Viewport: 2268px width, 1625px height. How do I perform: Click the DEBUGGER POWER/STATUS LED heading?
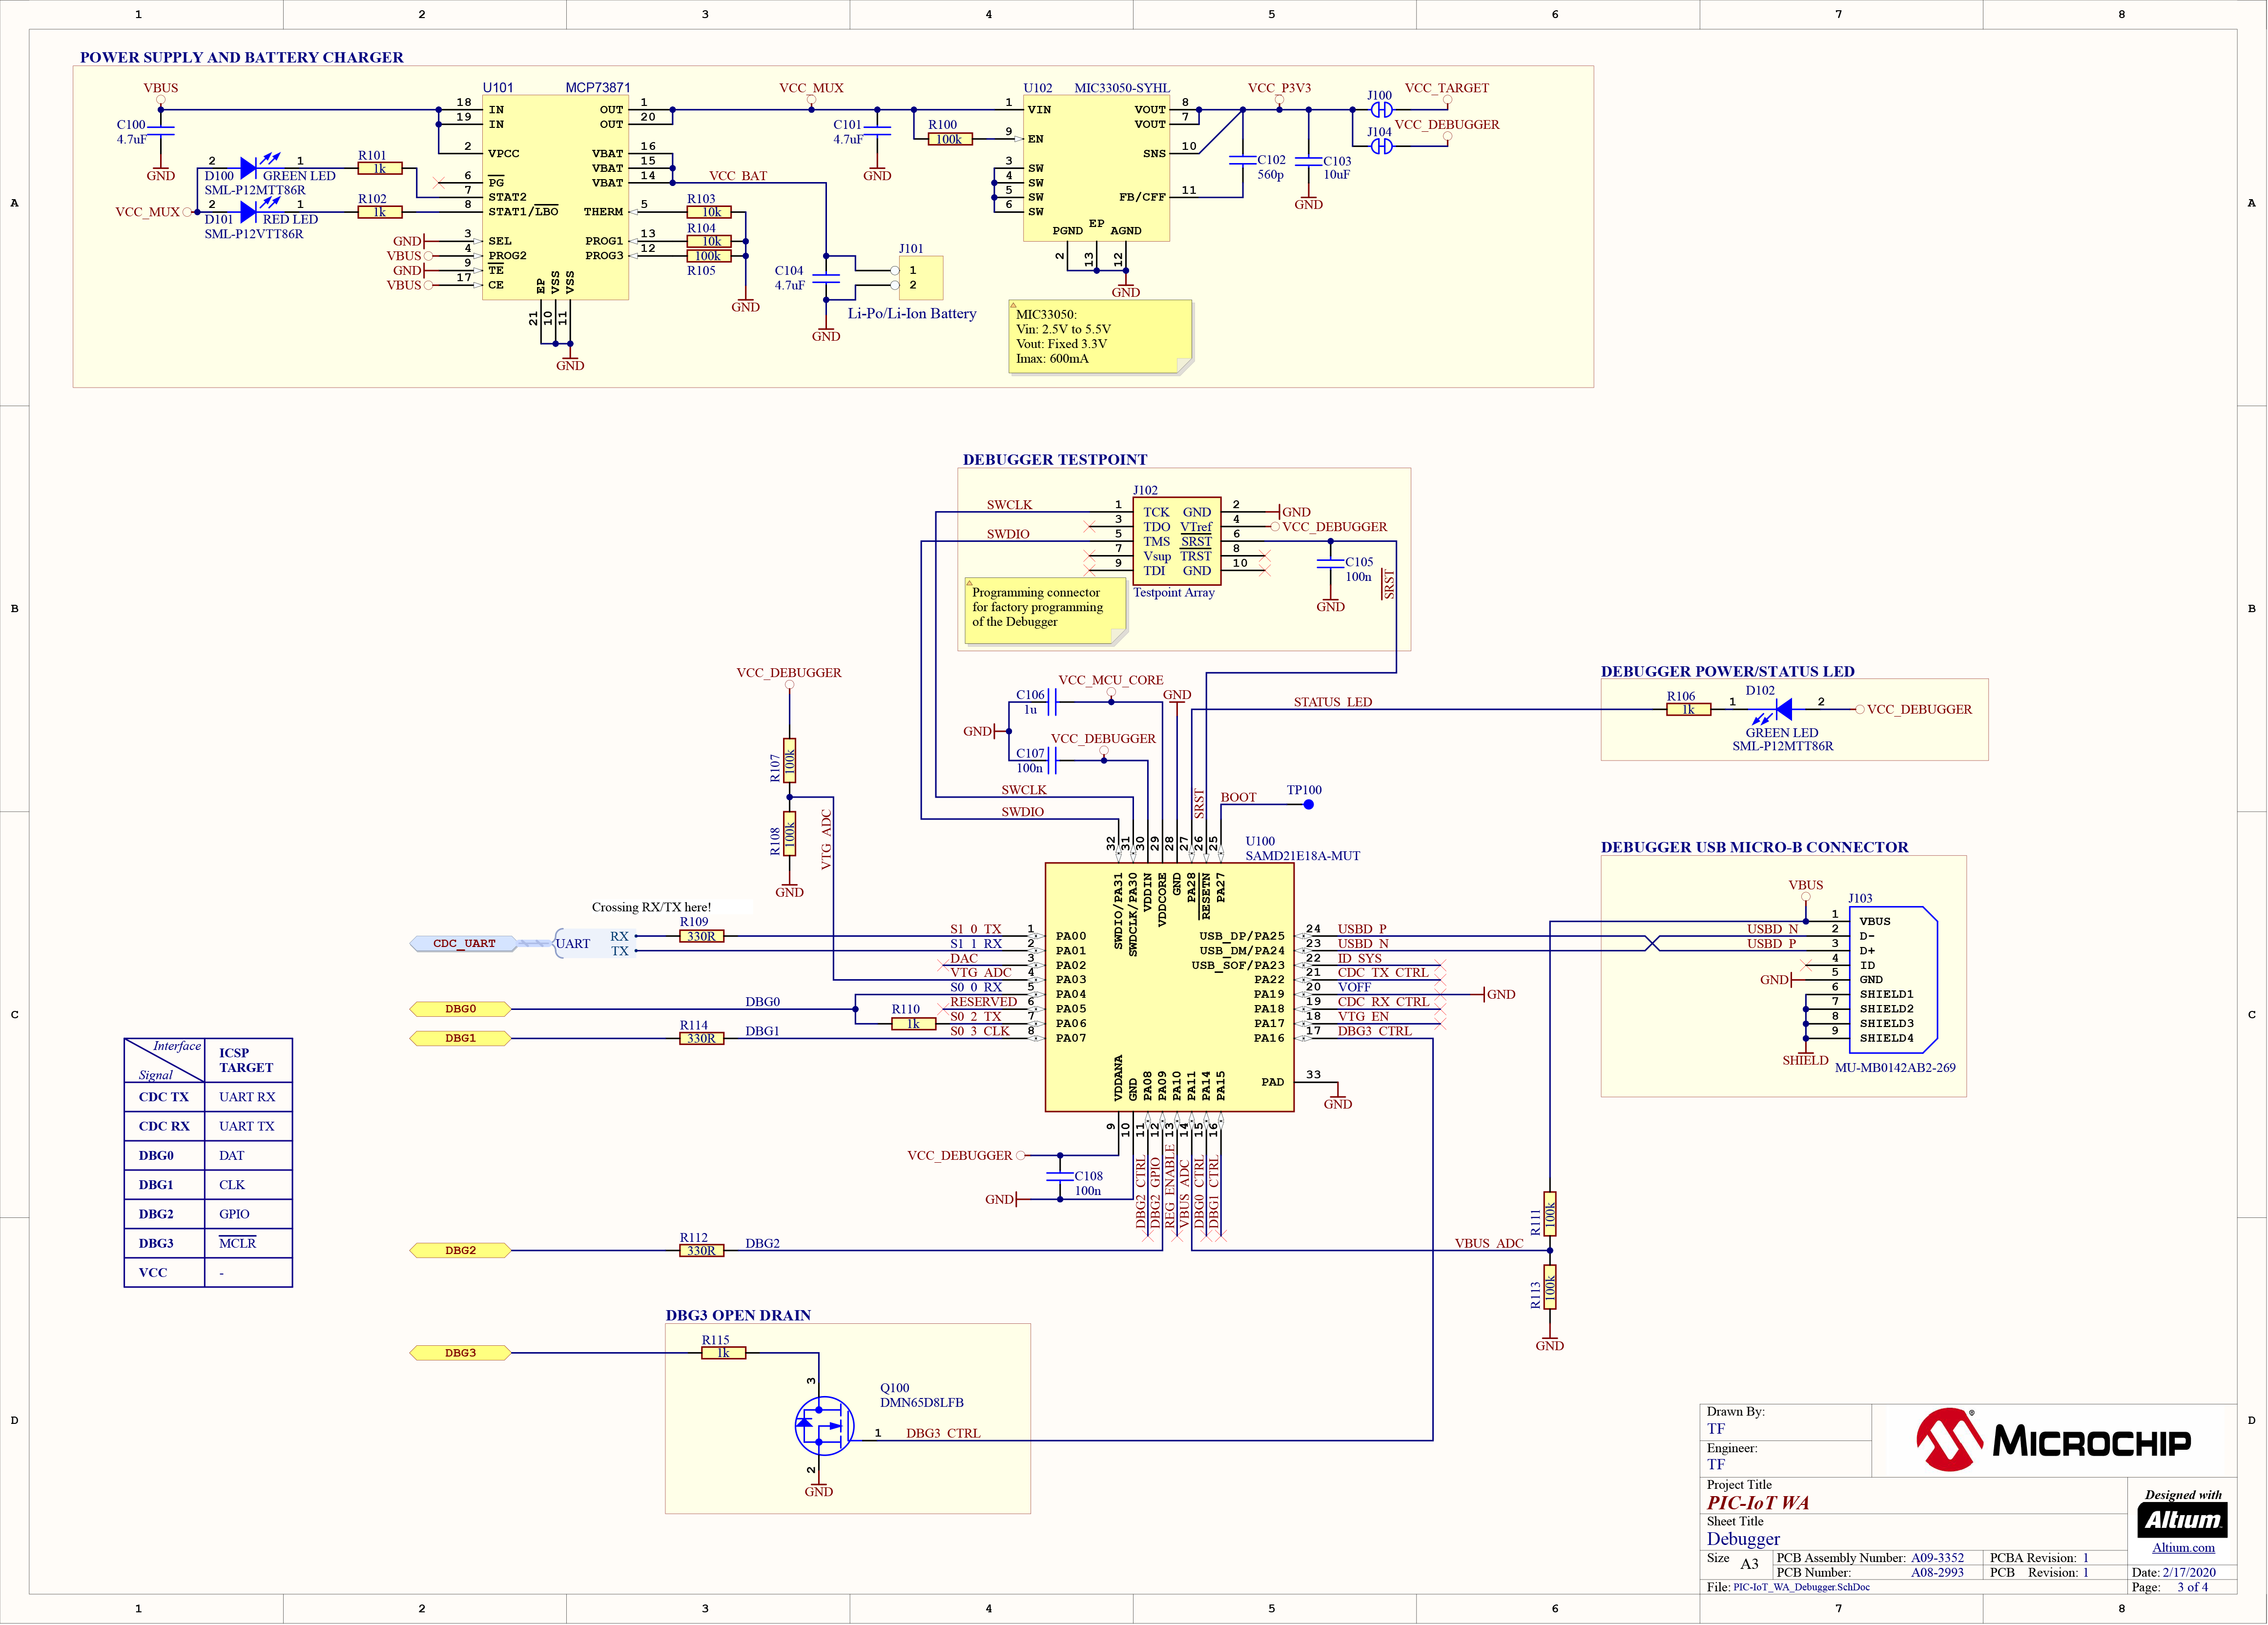coord(1727,671)
